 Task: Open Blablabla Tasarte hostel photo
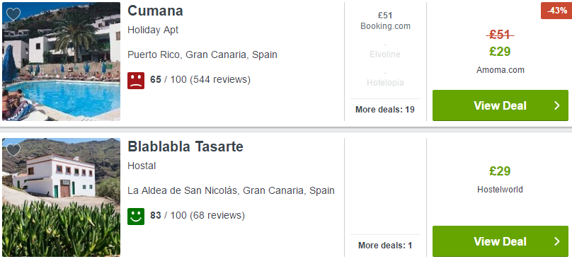point(62,197)
